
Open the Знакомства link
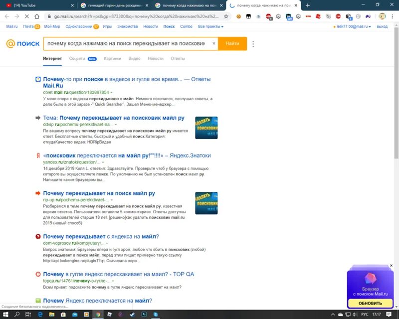127,26
